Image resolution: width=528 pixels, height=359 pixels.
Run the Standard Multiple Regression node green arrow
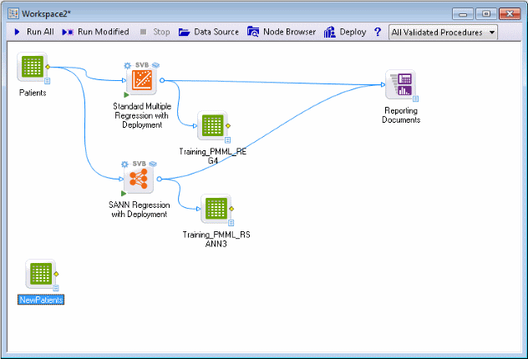127,95
